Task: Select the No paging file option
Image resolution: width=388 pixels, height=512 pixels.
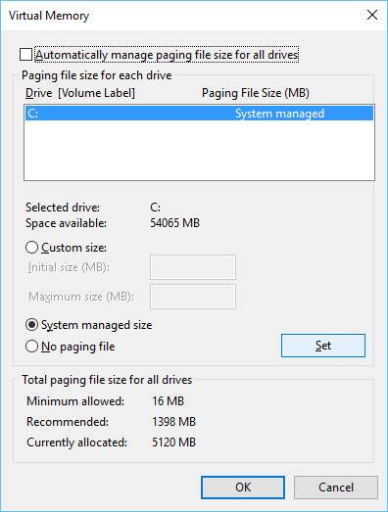Action: (31, 347)
